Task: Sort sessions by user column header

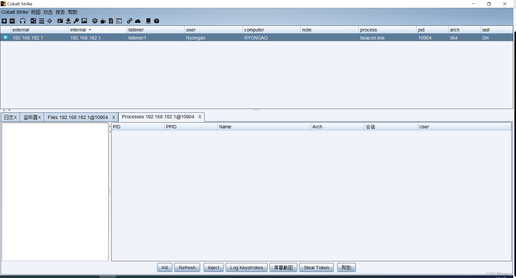Action: point(214,30)
